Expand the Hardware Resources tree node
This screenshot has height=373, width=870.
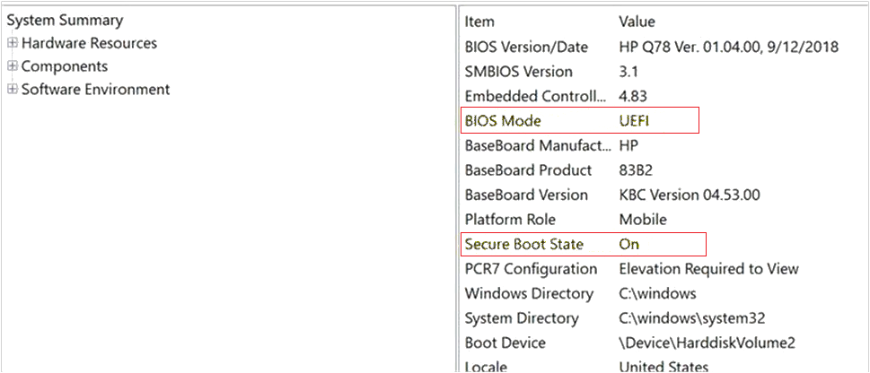(13, 43)
